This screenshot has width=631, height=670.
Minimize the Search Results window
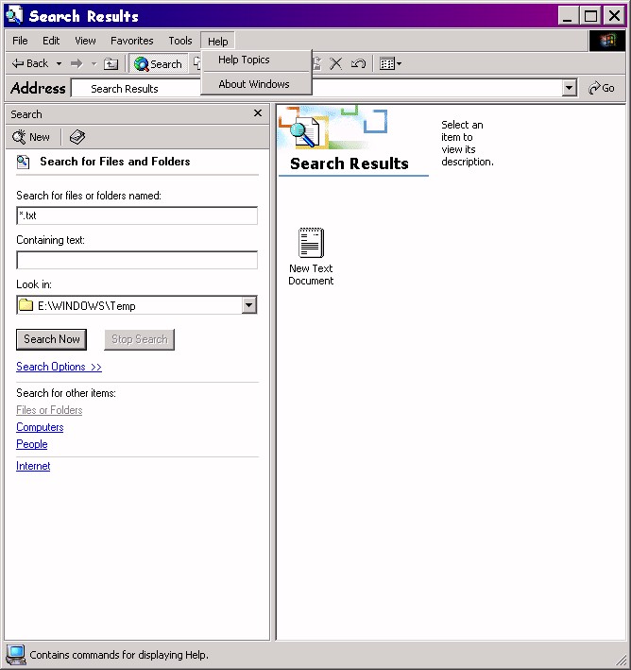point(568,16)
